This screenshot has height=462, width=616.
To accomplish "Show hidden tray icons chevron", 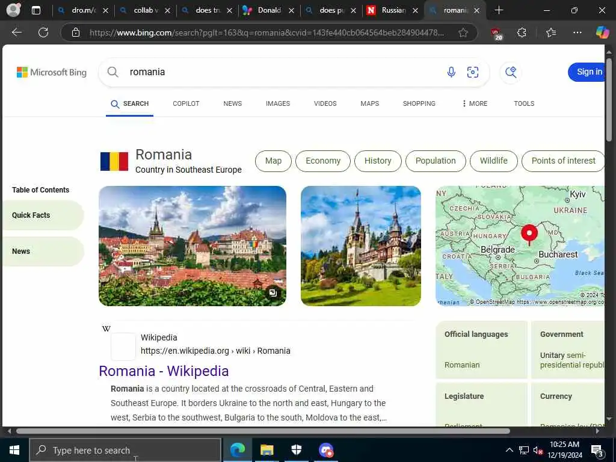I will click(509, 451).
